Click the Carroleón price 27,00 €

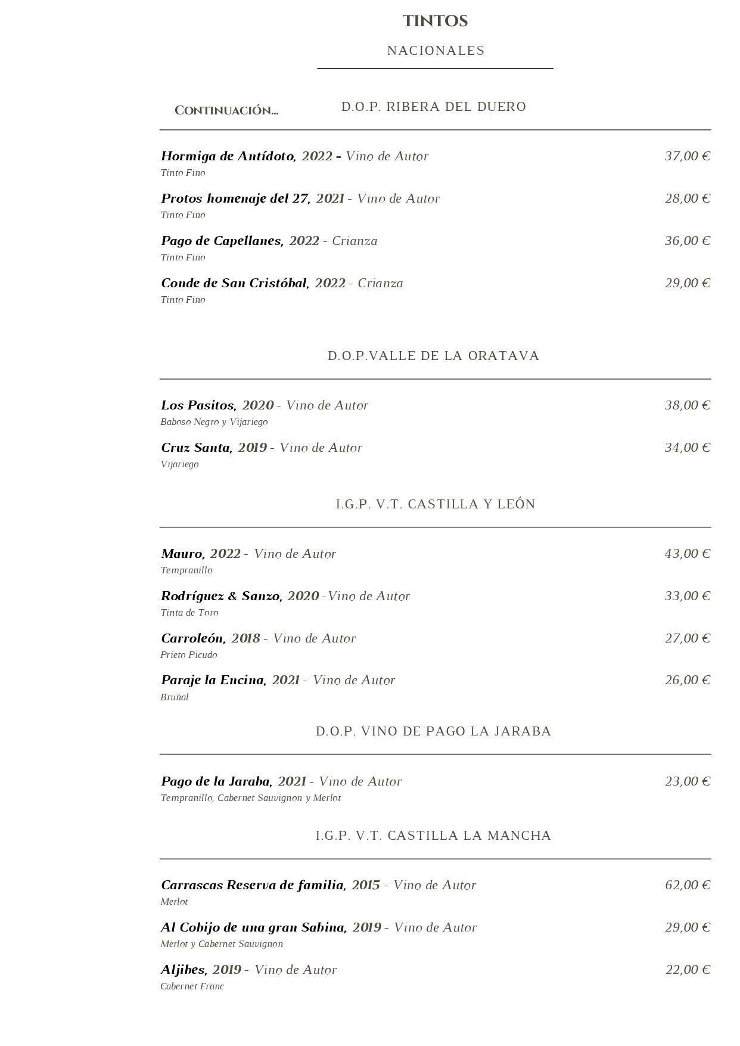click(x=688, y=638)
